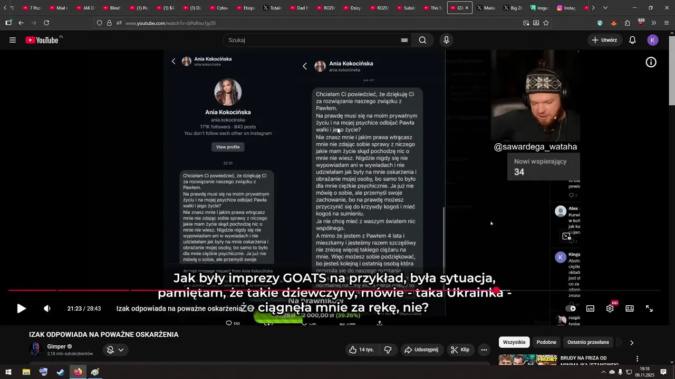This screenshot has width=675, height=379.
Task: Click the magnifier search button
Action: [x=422, y=40]
